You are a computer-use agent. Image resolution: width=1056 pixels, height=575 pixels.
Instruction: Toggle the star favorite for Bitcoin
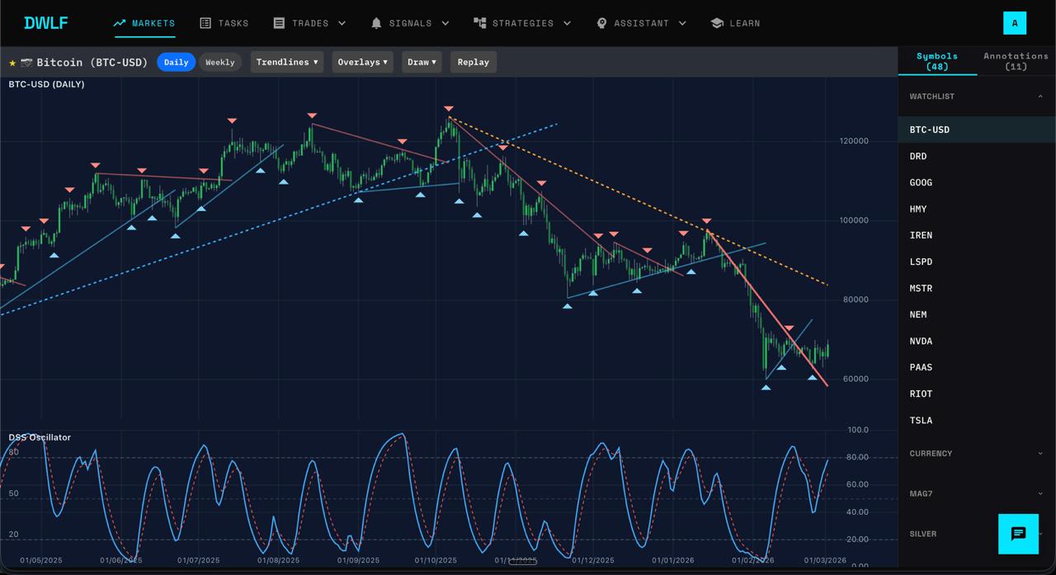12,62
